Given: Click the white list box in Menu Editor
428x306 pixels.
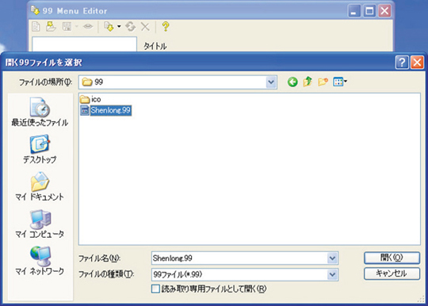Looking at the screenshot, I should (84, 44).
